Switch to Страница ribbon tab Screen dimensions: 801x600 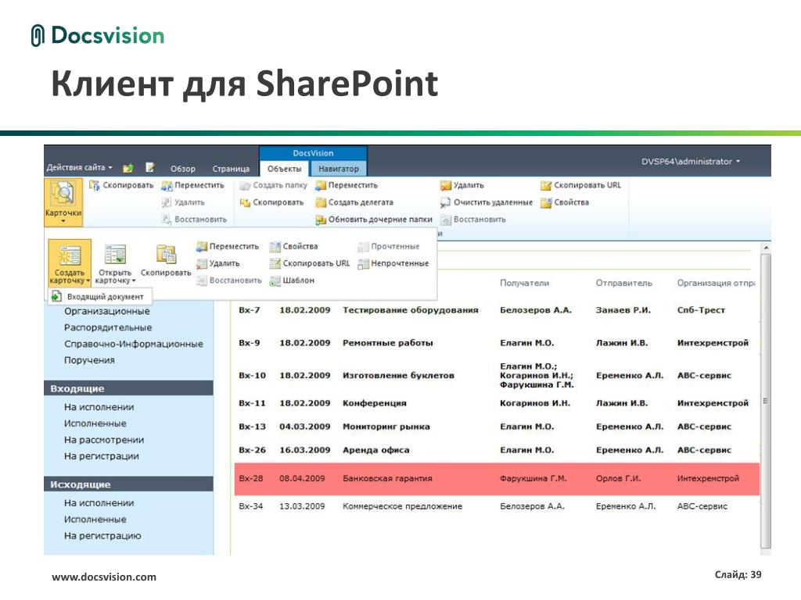click(231, 169)
